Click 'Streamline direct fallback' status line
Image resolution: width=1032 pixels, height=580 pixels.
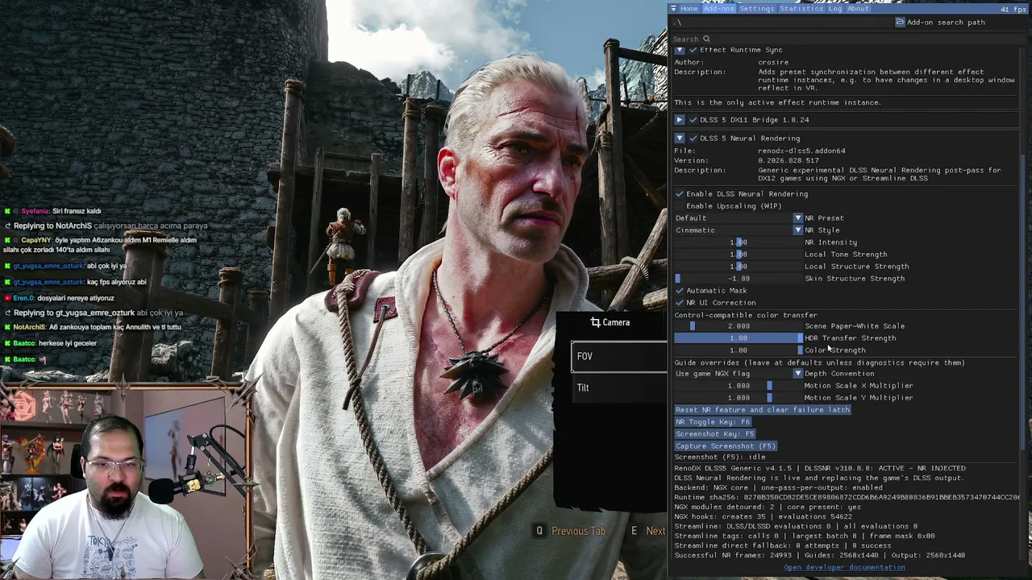(783, 545)
